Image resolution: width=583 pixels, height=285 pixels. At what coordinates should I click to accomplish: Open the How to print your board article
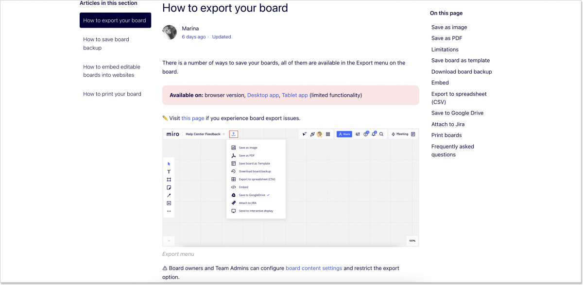pos(112,94)
